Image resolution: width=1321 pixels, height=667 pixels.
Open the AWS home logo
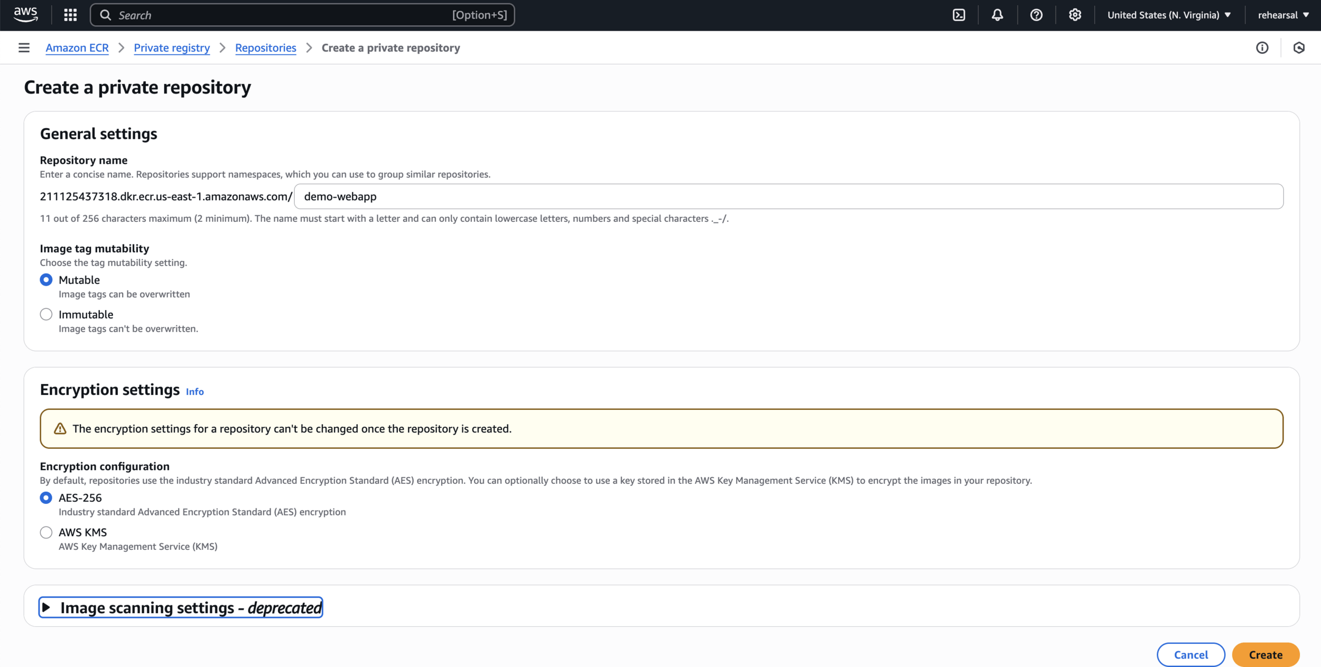[x=25, y=14]
